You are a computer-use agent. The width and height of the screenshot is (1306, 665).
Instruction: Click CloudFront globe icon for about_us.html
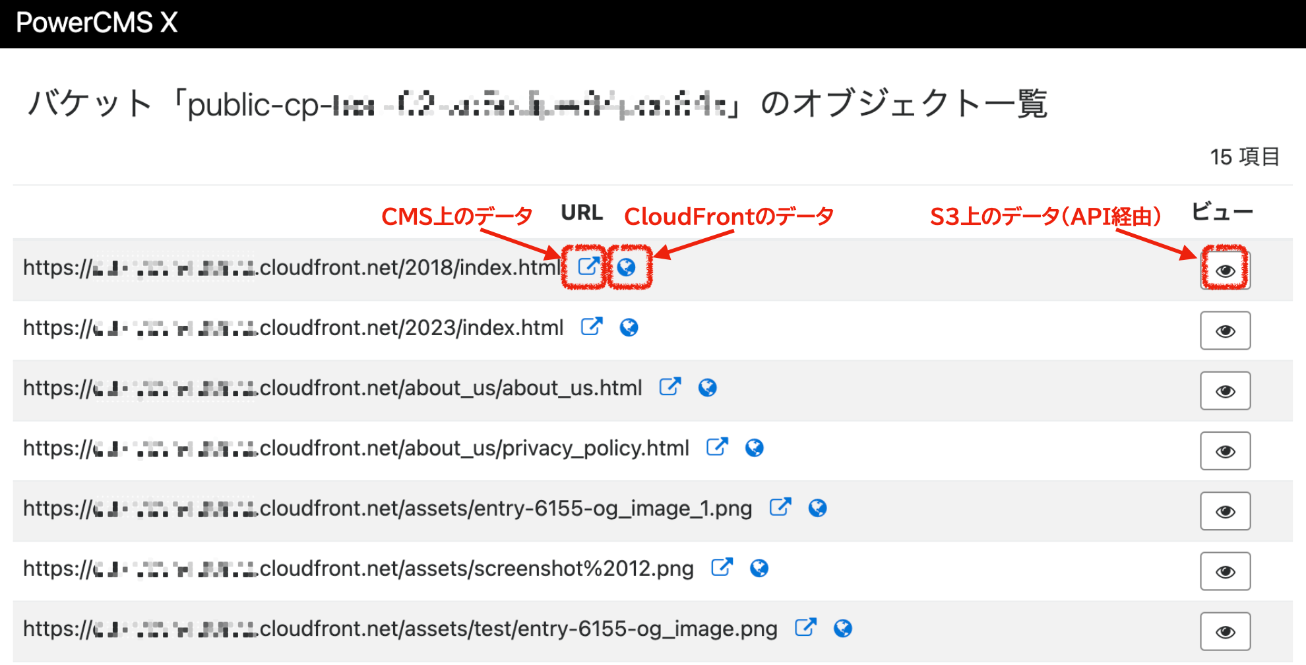pyautogui.click(x=707, y=389)
